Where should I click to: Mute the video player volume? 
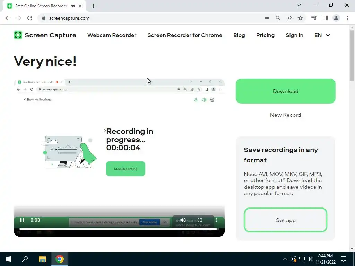click(x=183, y=220)
